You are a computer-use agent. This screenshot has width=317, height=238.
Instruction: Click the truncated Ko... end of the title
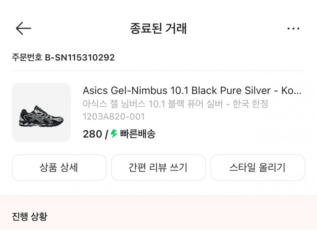pyautogui.click(x=291, y=90)
